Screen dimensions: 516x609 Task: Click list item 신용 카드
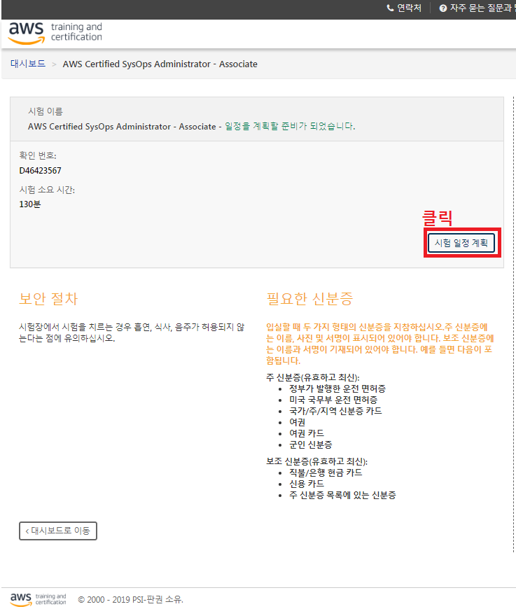coord(306,484)
